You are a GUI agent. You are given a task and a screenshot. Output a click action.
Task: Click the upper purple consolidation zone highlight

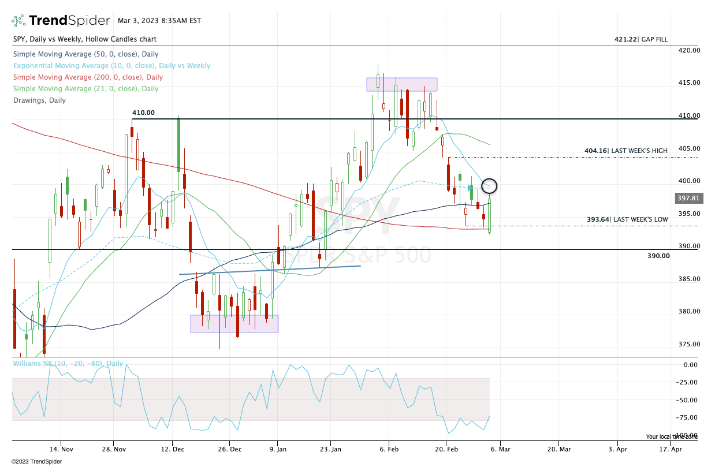click(401, 84)
